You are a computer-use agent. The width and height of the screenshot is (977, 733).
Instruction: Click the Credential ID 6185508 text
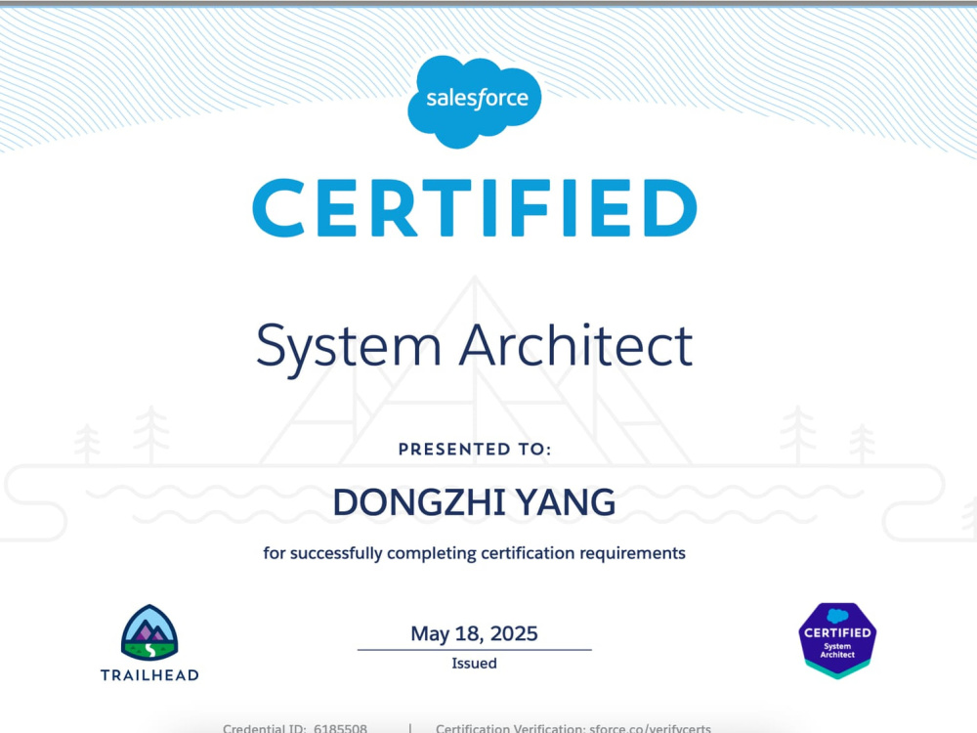[x=295, y=727]
